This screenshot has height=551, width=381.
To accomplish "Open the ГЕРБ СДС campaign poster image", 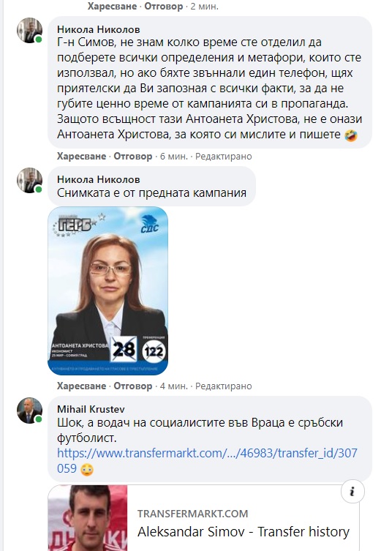I will coord(107,291).
